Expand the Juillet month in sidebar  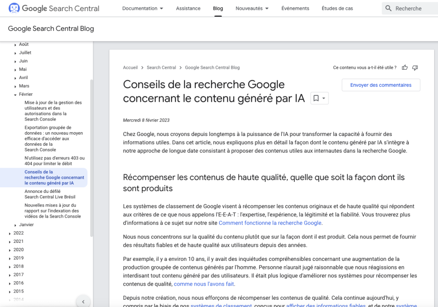pos(15,53)
